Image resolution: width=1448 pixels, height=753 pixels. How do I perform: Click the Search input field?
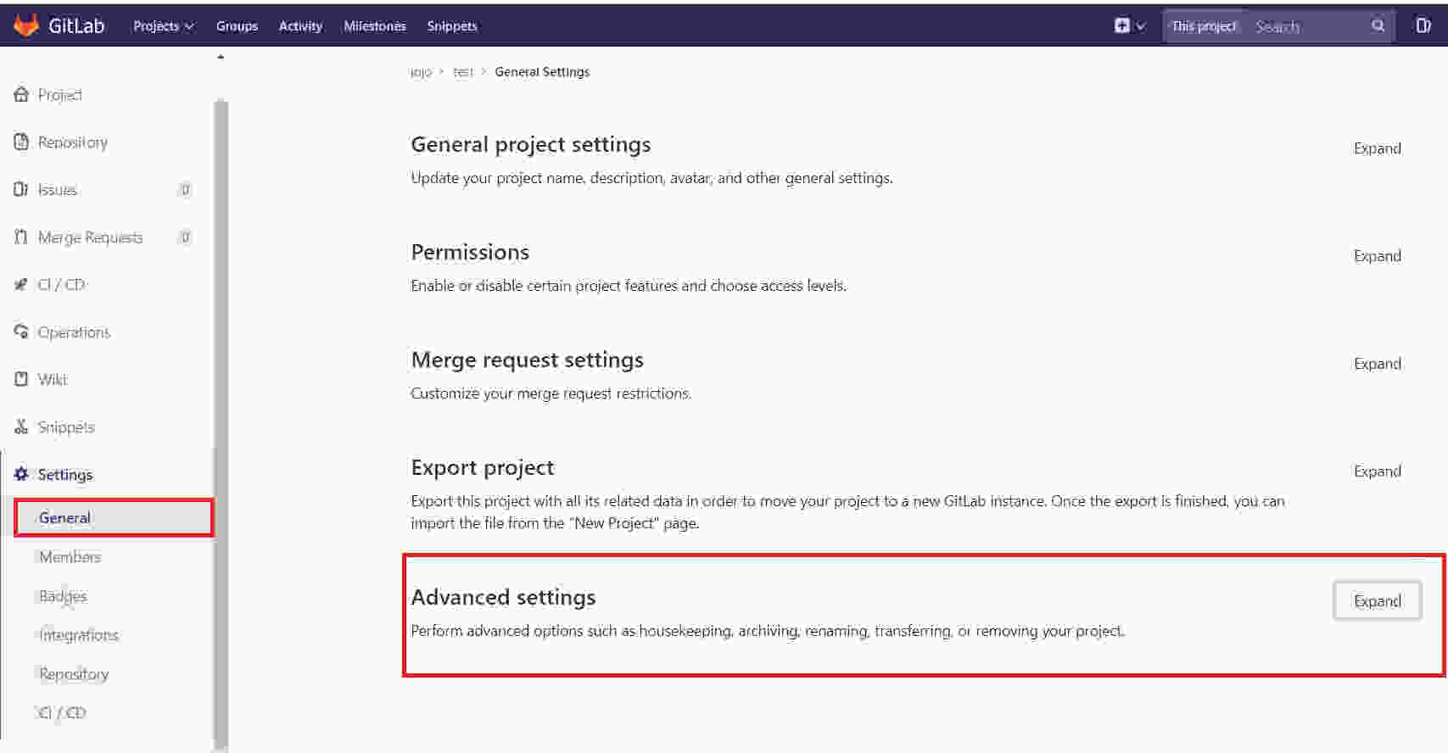pyautogui.click(x=1306, y=26)
